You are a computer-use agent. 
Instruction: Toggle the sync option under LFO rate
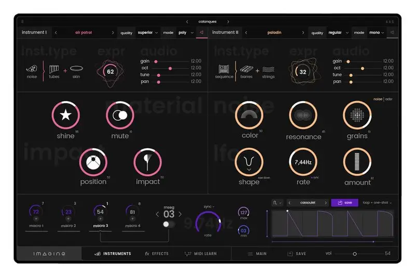coord(315,177)
